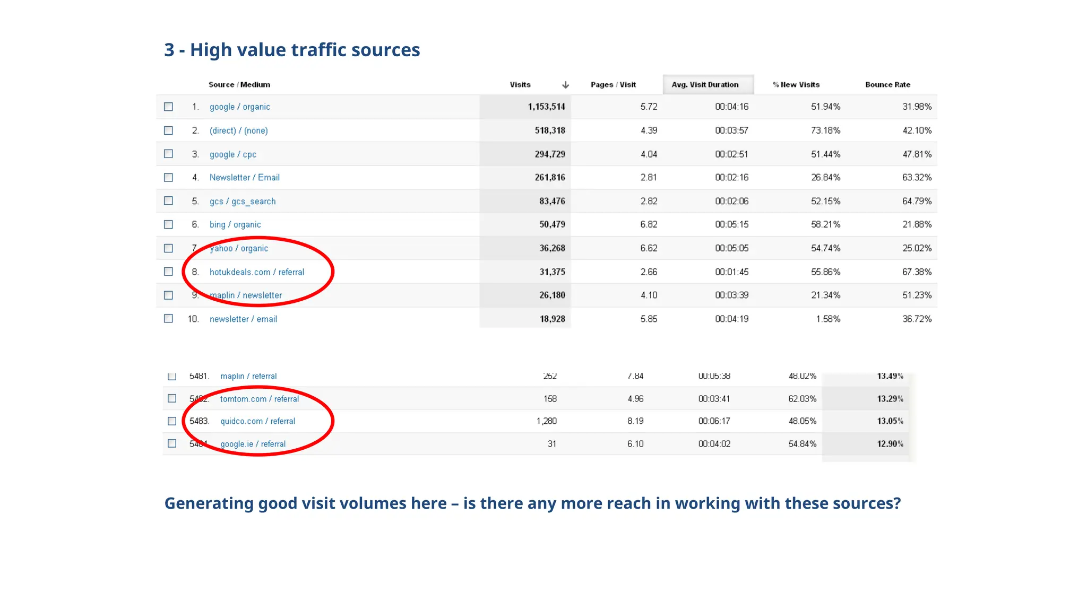This screenshot has width=1087, height=611.
Task: Select visits value 518,318
Action: (x=550, y=130)
